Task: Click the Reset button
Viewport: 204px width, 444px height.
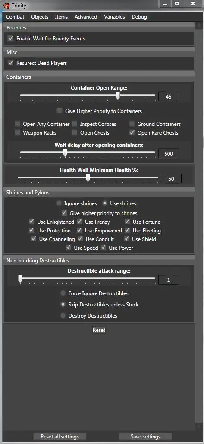Action: pos(99,330)
